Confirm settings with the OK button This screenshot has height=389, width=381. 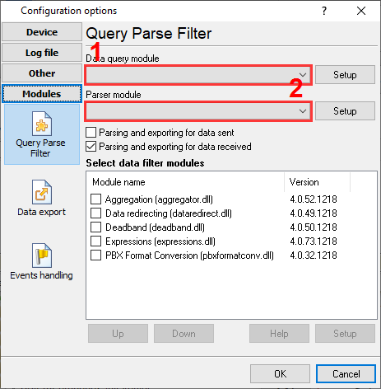(280, 374)
